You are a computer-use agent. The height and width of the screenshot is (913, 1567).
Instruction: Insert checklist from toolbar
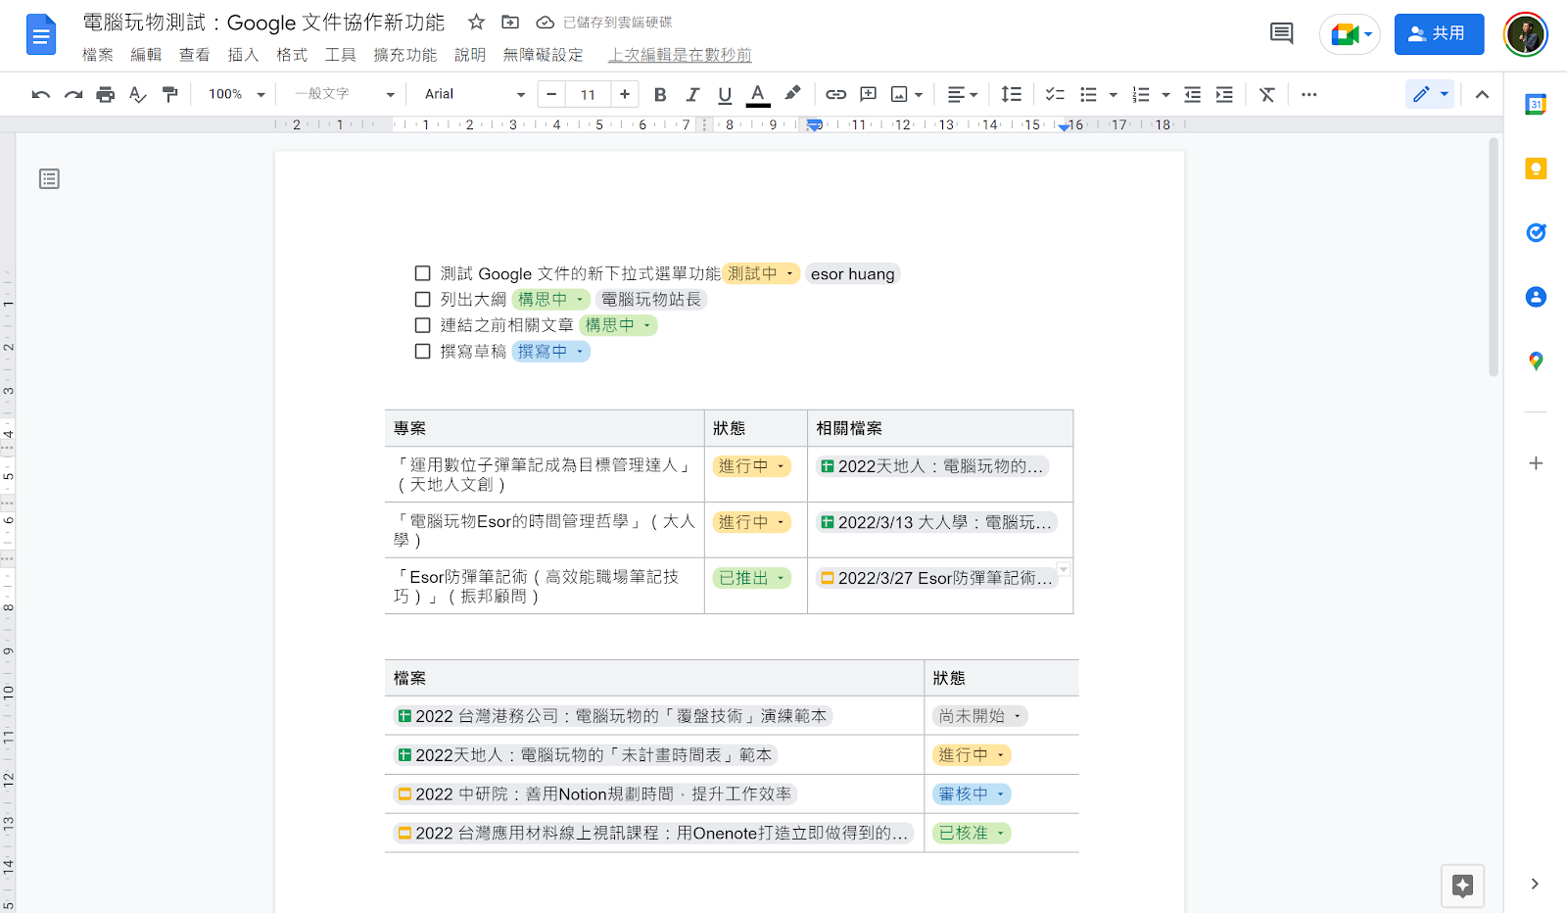(x=1055, y=94)
